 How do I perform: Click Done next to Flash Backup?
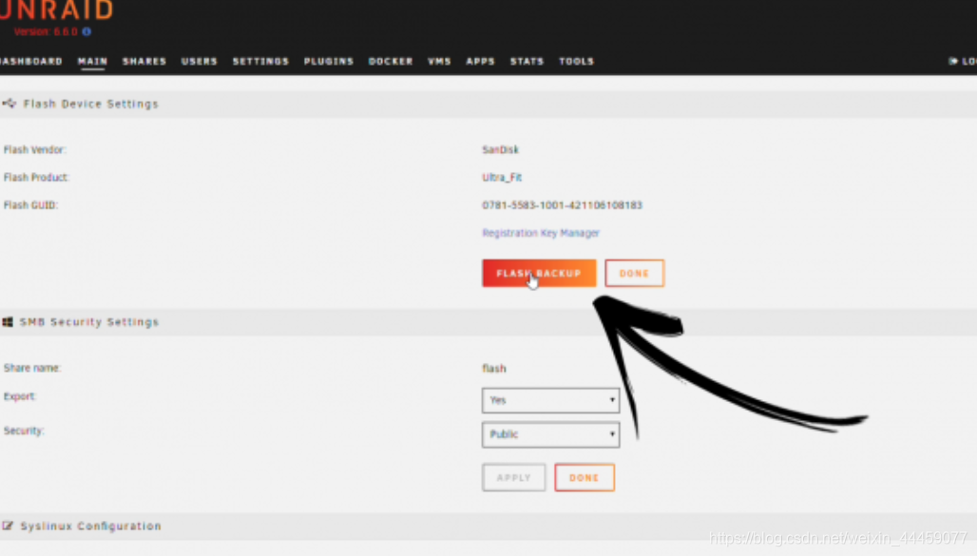(634, 273)
